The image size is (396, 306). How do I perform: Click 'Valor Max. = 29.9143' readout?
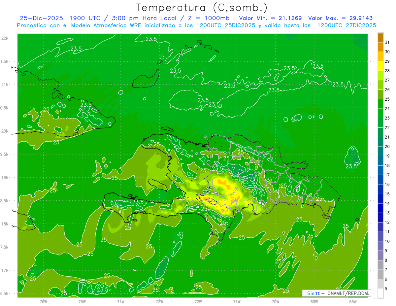pyautogui.click(x=340, y=18)
